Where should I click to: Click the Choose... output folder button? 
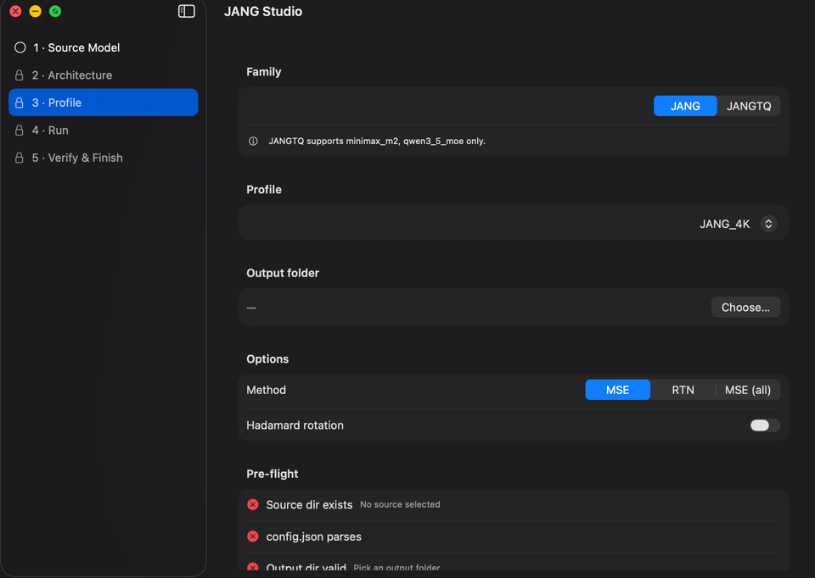point(745,307)
